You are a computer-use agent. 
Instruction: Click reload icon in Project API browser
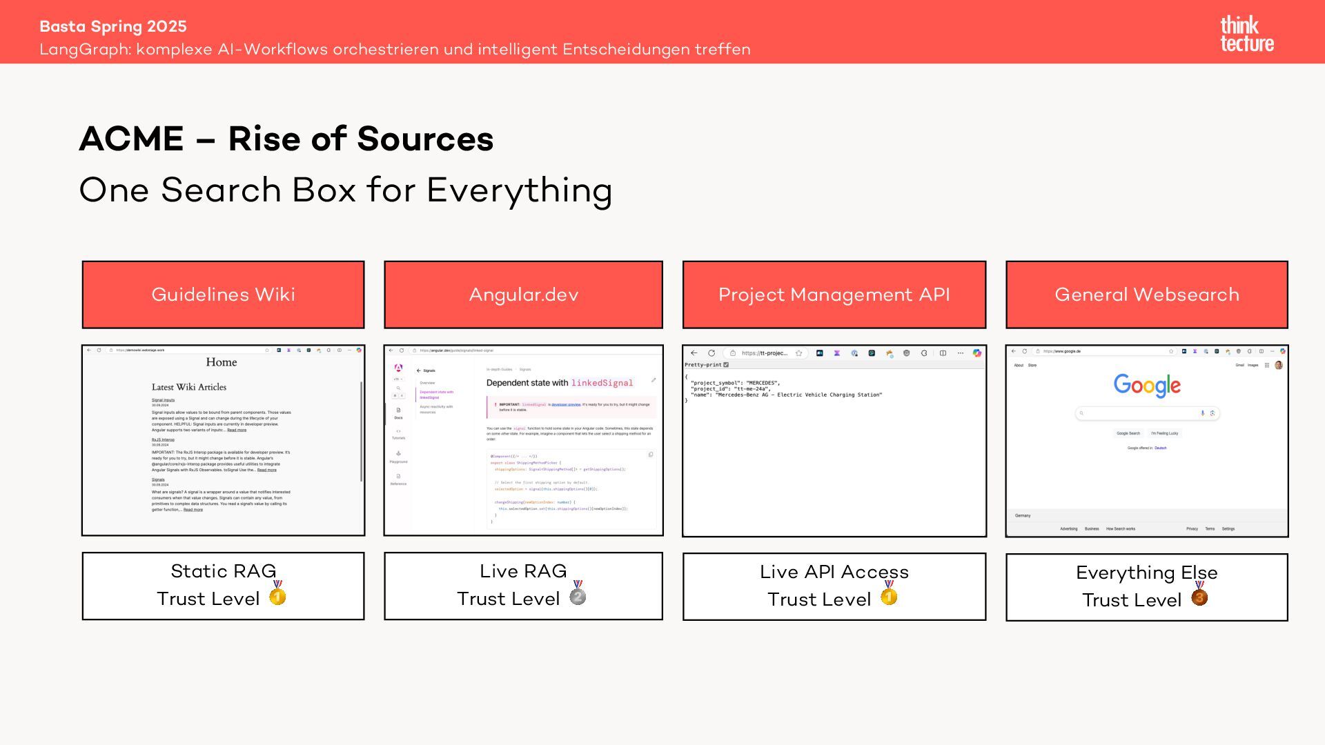[x=711, y=353]
